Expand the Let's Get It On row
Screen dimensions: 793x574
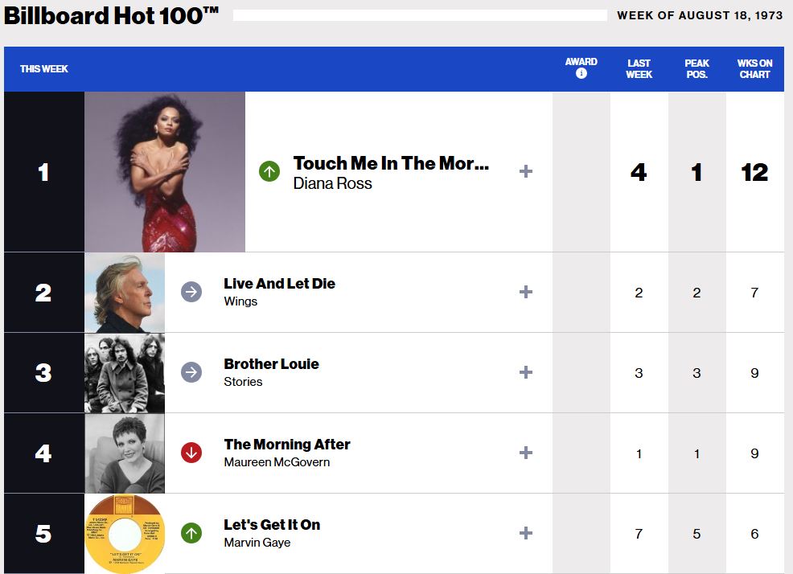pos(526,533)
